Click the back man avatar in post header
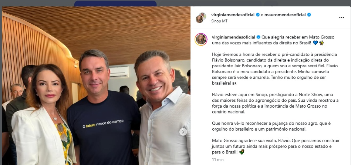351x165 pixels. click(x=203, y=16)
